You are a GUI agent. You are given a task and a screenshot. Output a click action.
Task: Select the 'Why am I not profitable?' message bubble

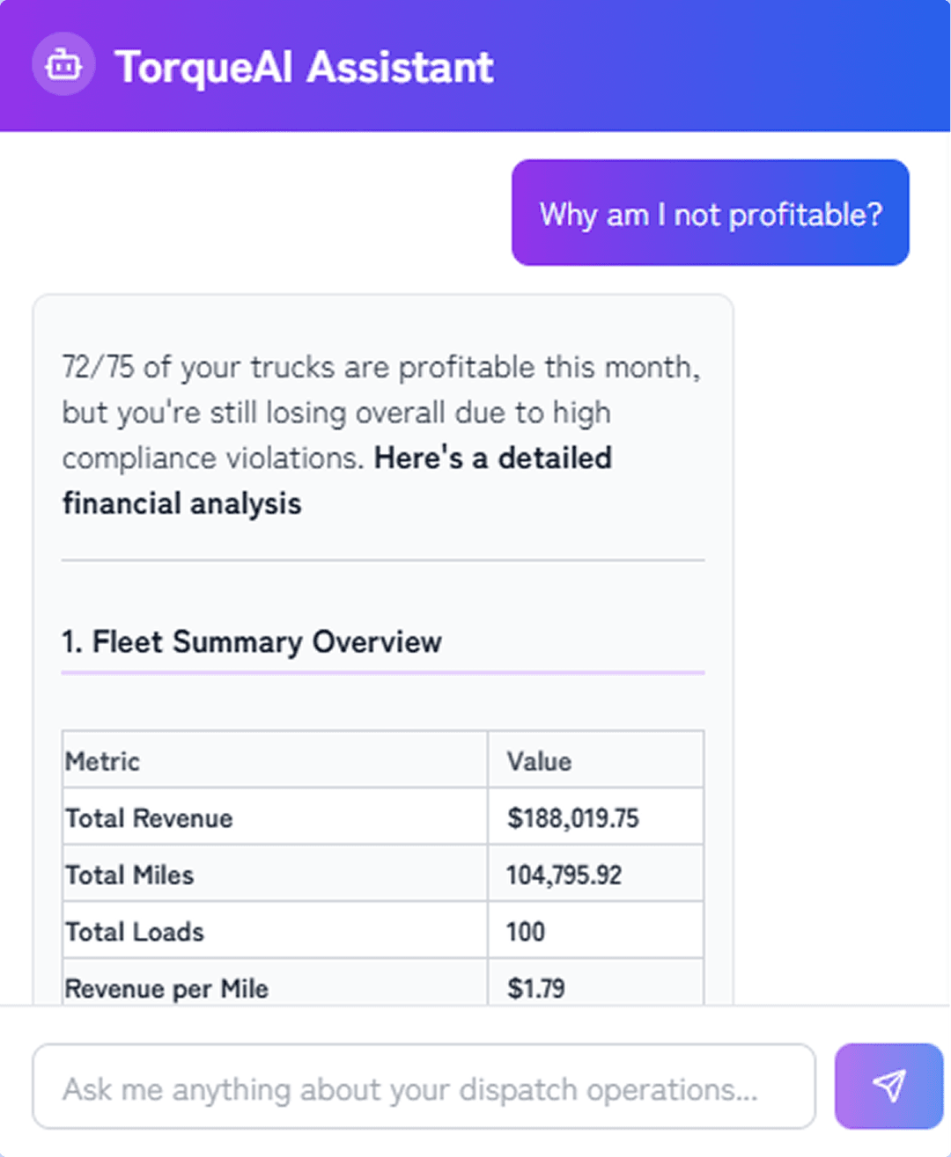pyautogui.click(x=710, y=213)
